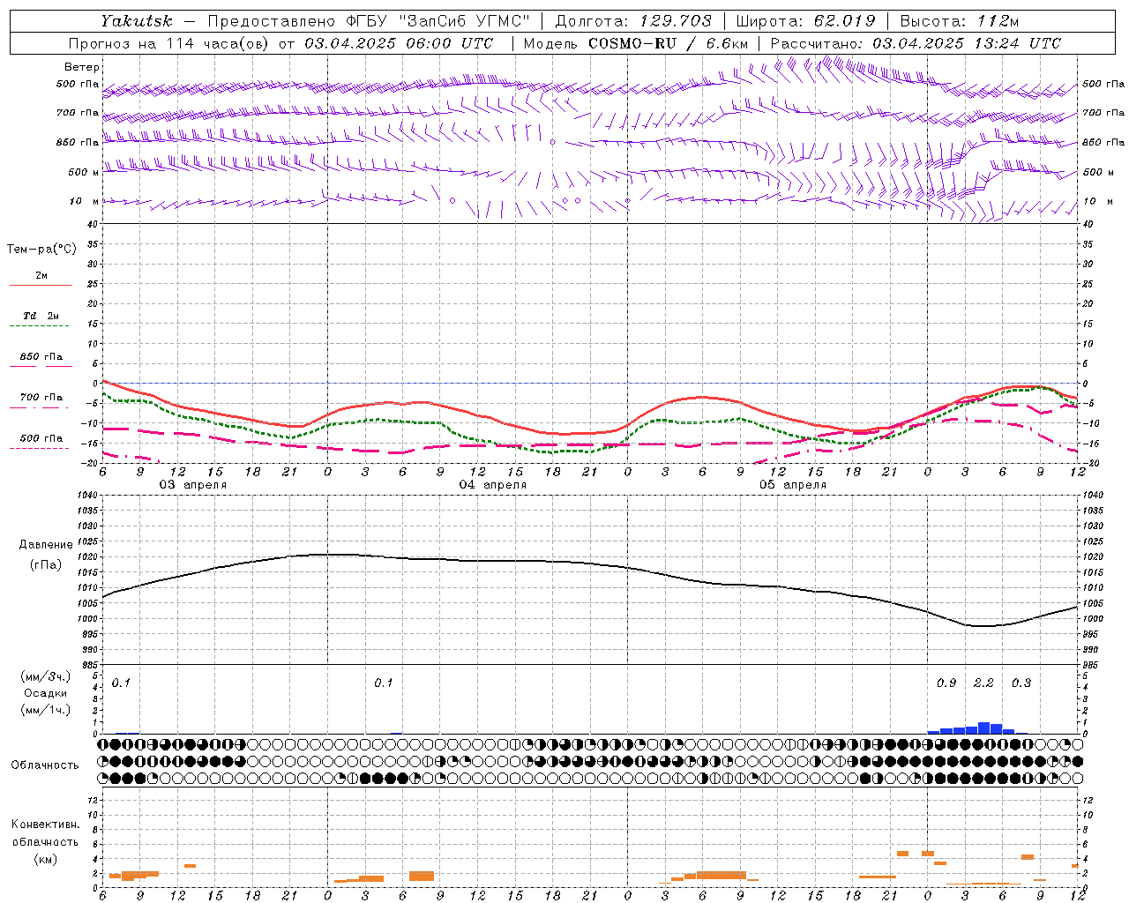
Task: Select the 'Долгота: 129.703' header value
Action: point(633,21)
